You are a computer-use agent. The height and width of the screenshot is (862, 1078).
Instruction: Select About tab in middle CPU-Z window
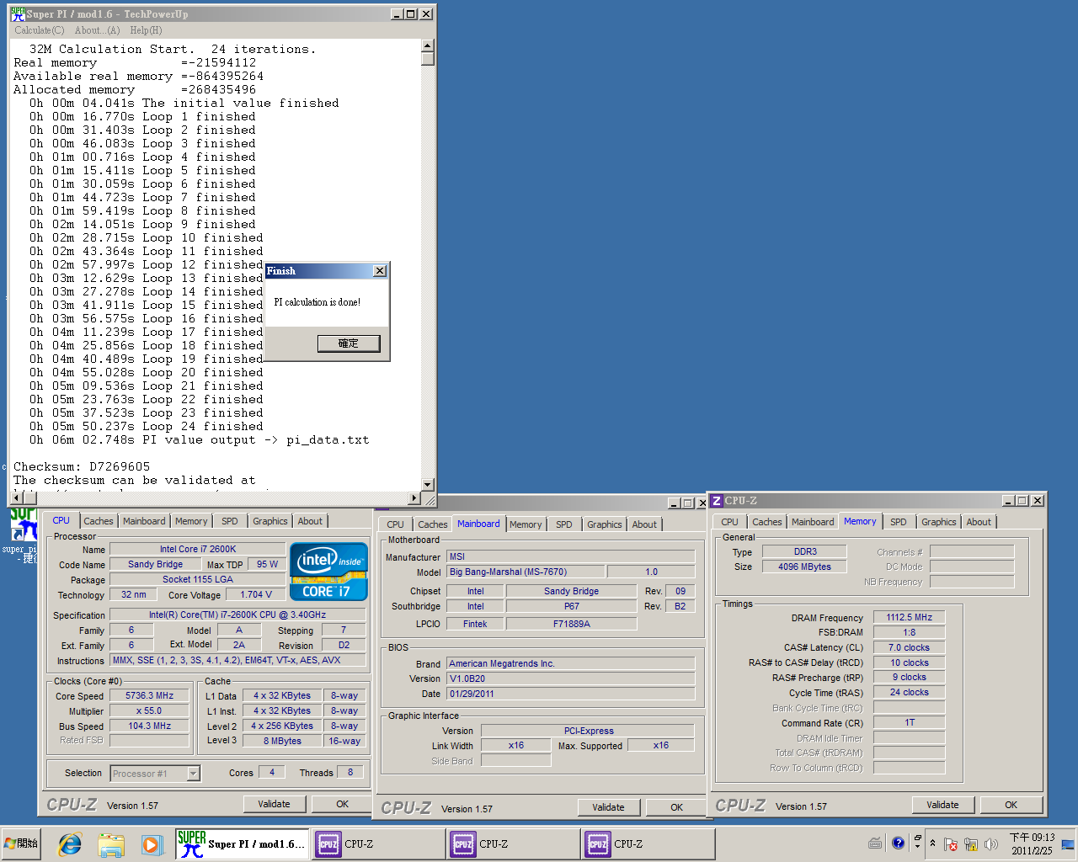coord(644,524)
